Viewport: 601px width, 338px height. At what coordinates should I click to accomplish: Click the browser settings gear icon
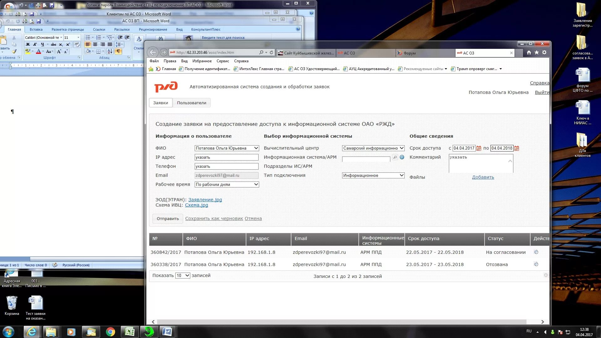pos(544,53)
